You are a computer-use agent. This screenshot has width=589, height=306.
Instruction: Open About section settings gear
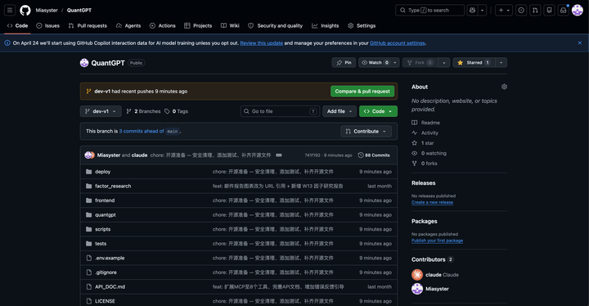pyautogui.click(x=504, y=87)
